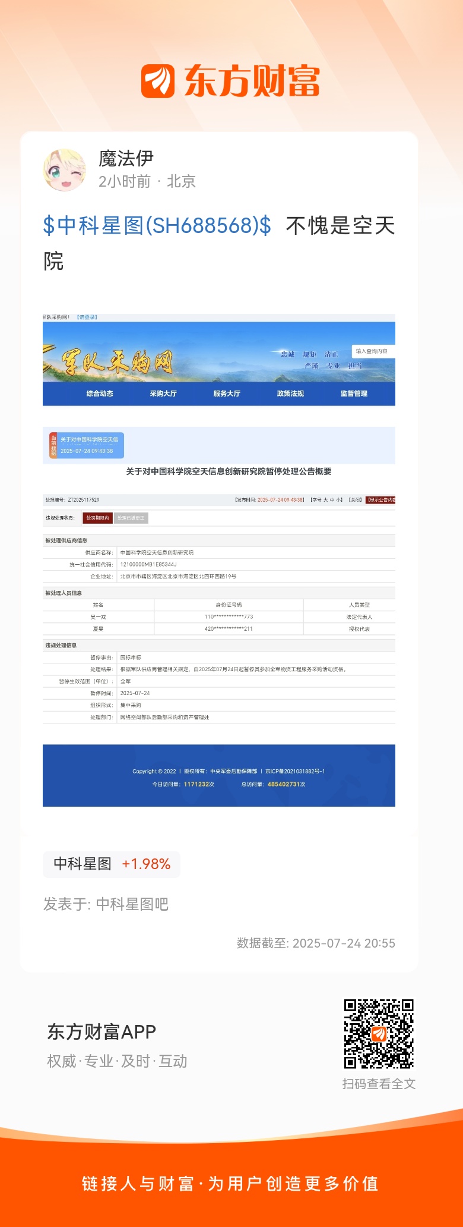Click the dark red 显示公告内容 button
The width and height of the screenshot is (463, 1227).
click(x=380, y=500)
